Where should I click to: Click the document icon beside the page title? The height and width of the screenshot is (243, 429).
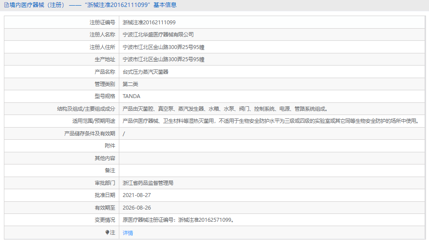pyautogui.click(x=7, y=5)
